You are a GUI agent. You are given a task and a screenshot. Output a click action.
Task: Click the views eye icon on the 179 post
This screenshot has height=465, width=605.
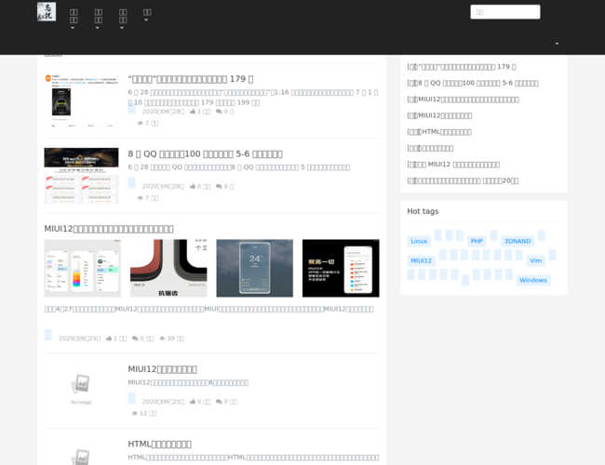141,123
